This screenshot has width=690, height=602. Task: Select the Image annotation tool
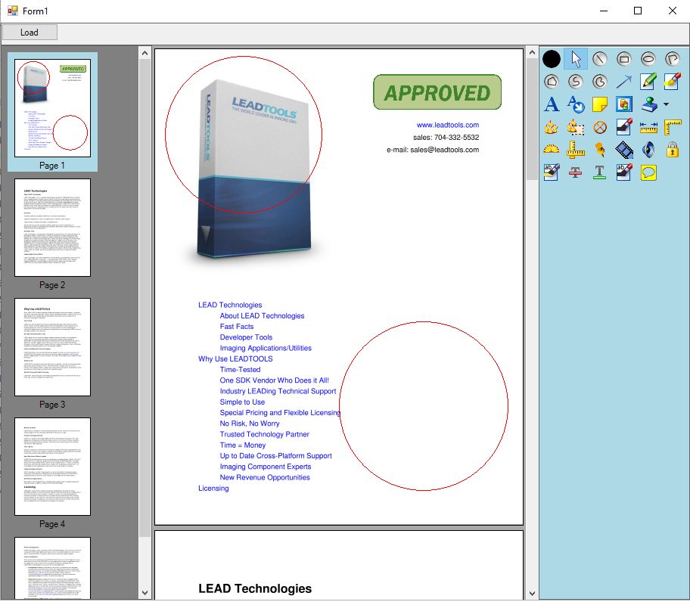[x=624, y=104]
